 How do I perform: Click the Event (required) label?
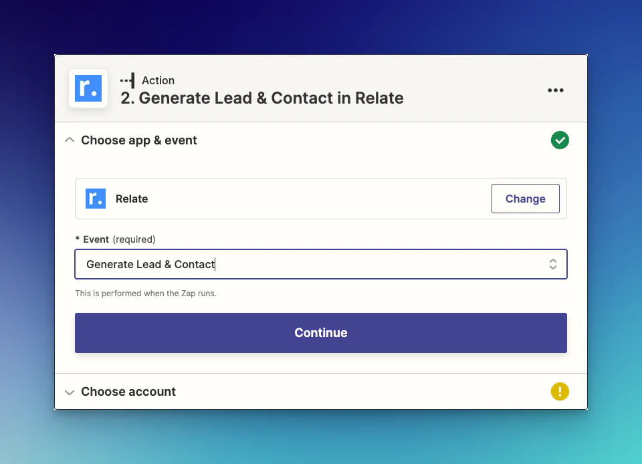116,239
